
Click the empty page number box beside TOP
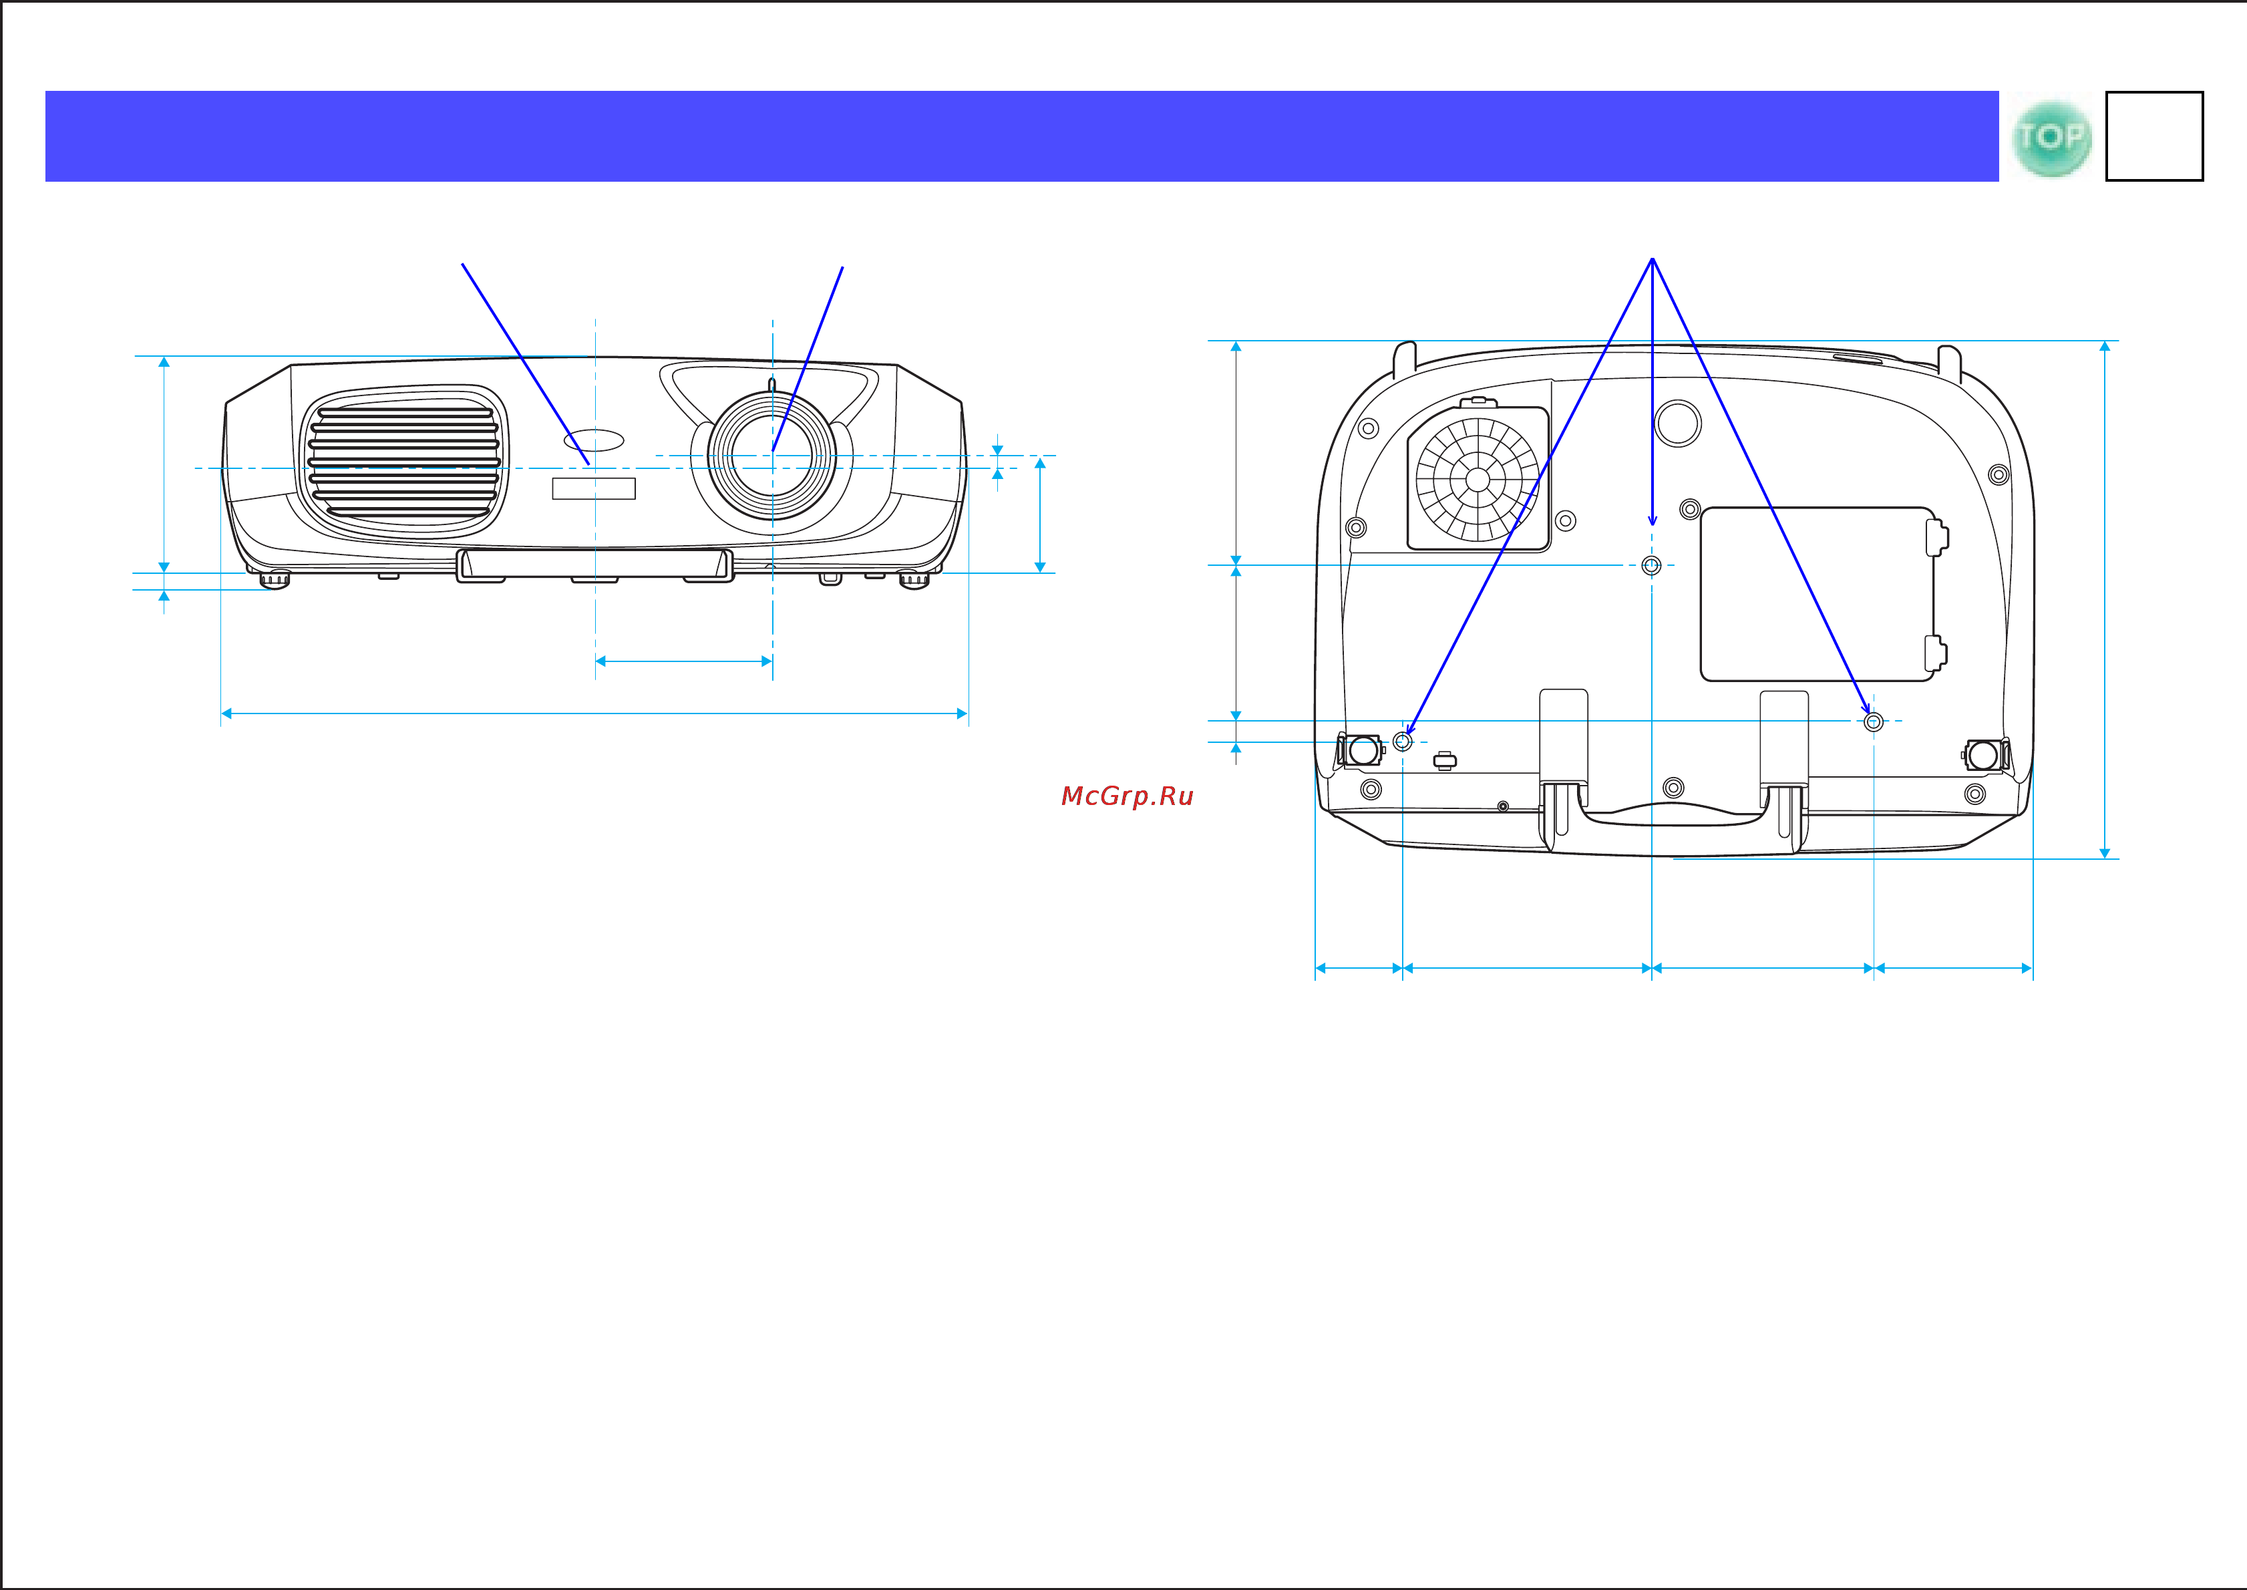coord(2154,136)
